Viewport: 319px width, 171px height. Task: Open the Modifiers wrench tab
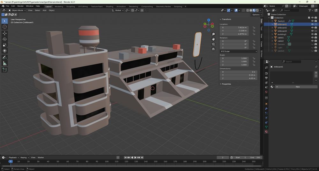pos(266,109)
